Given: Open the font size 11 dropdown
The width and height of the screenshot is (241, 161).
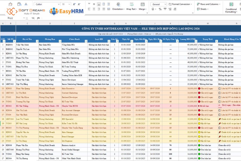Looking at the screenshot, I should point(69,4).
